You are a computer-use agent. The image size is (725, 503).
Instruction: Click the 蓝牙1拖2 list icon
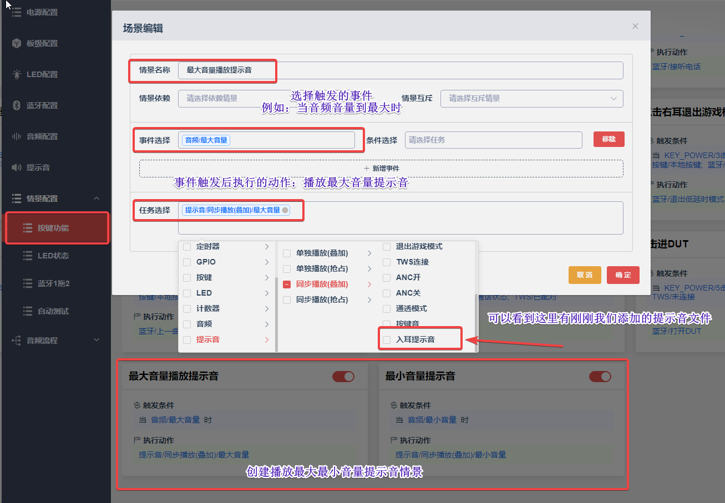pyautogui.click(x=28, y=283)
